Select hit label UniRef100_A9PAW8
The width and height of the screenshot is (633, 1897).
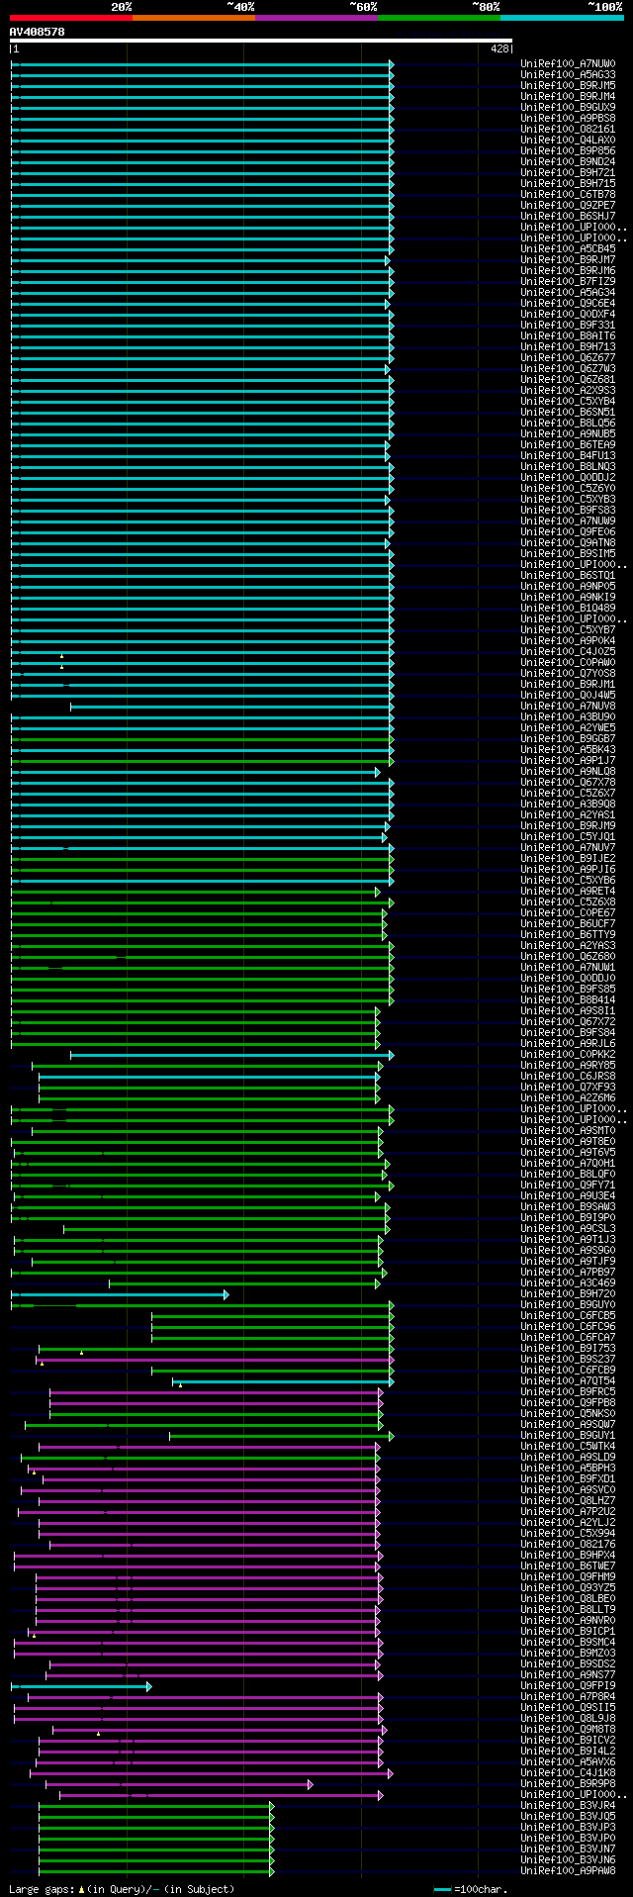click(568, 1870)
